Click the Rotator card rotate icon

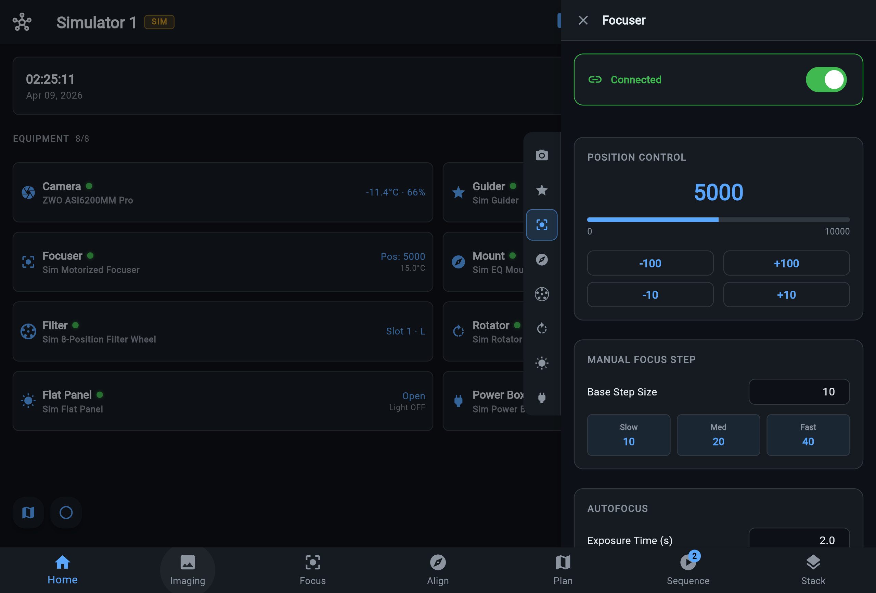pyautogui.click(x=458, y=331)
